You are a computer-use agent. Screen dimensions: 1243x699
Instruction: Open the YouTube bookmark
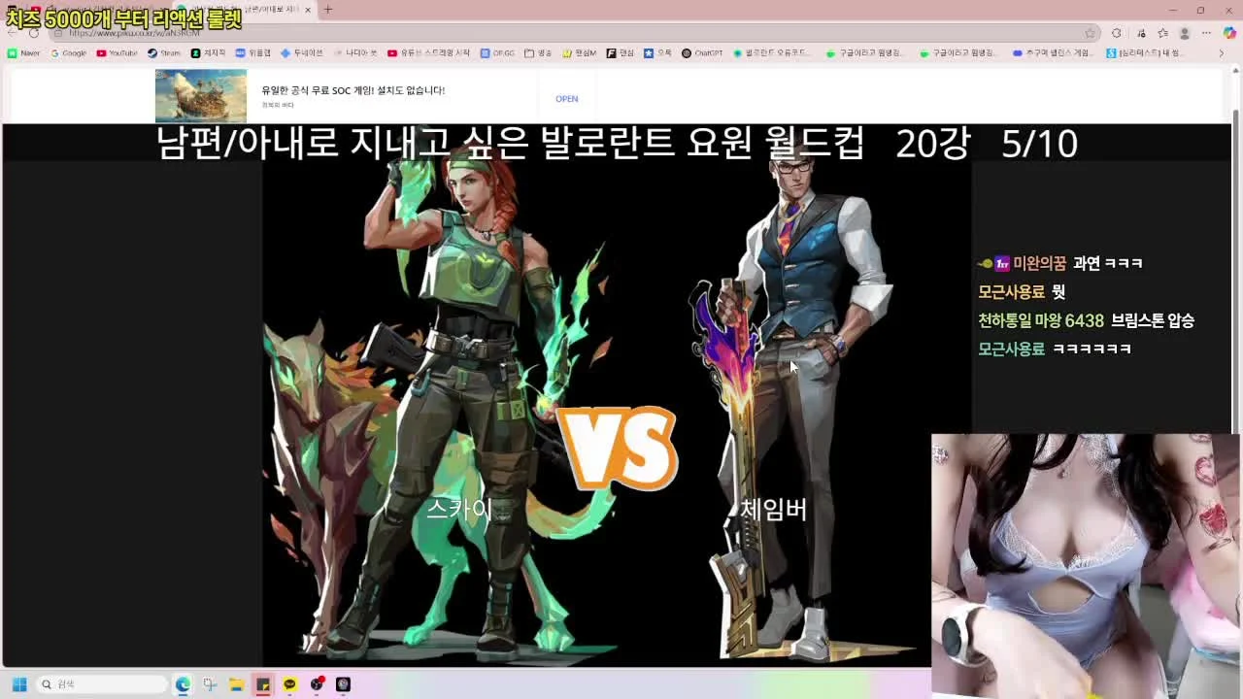pos(117,53)
